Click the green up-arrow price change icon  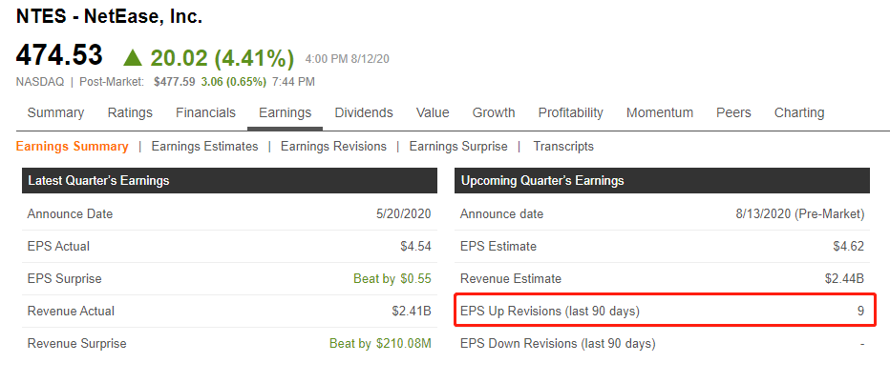point(132,58)
